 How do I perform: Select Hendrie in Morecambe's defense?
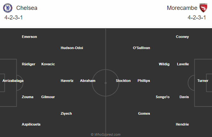click(182, 124)
